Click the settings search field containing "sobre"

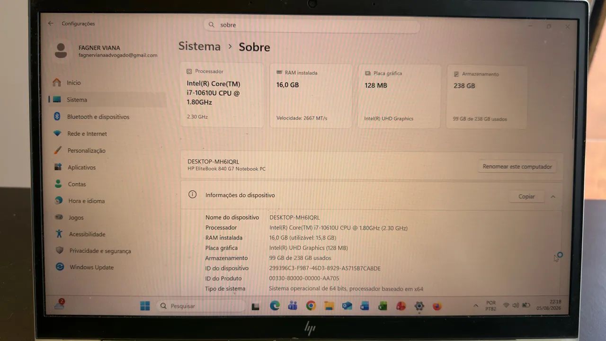(x=312, y=26)
